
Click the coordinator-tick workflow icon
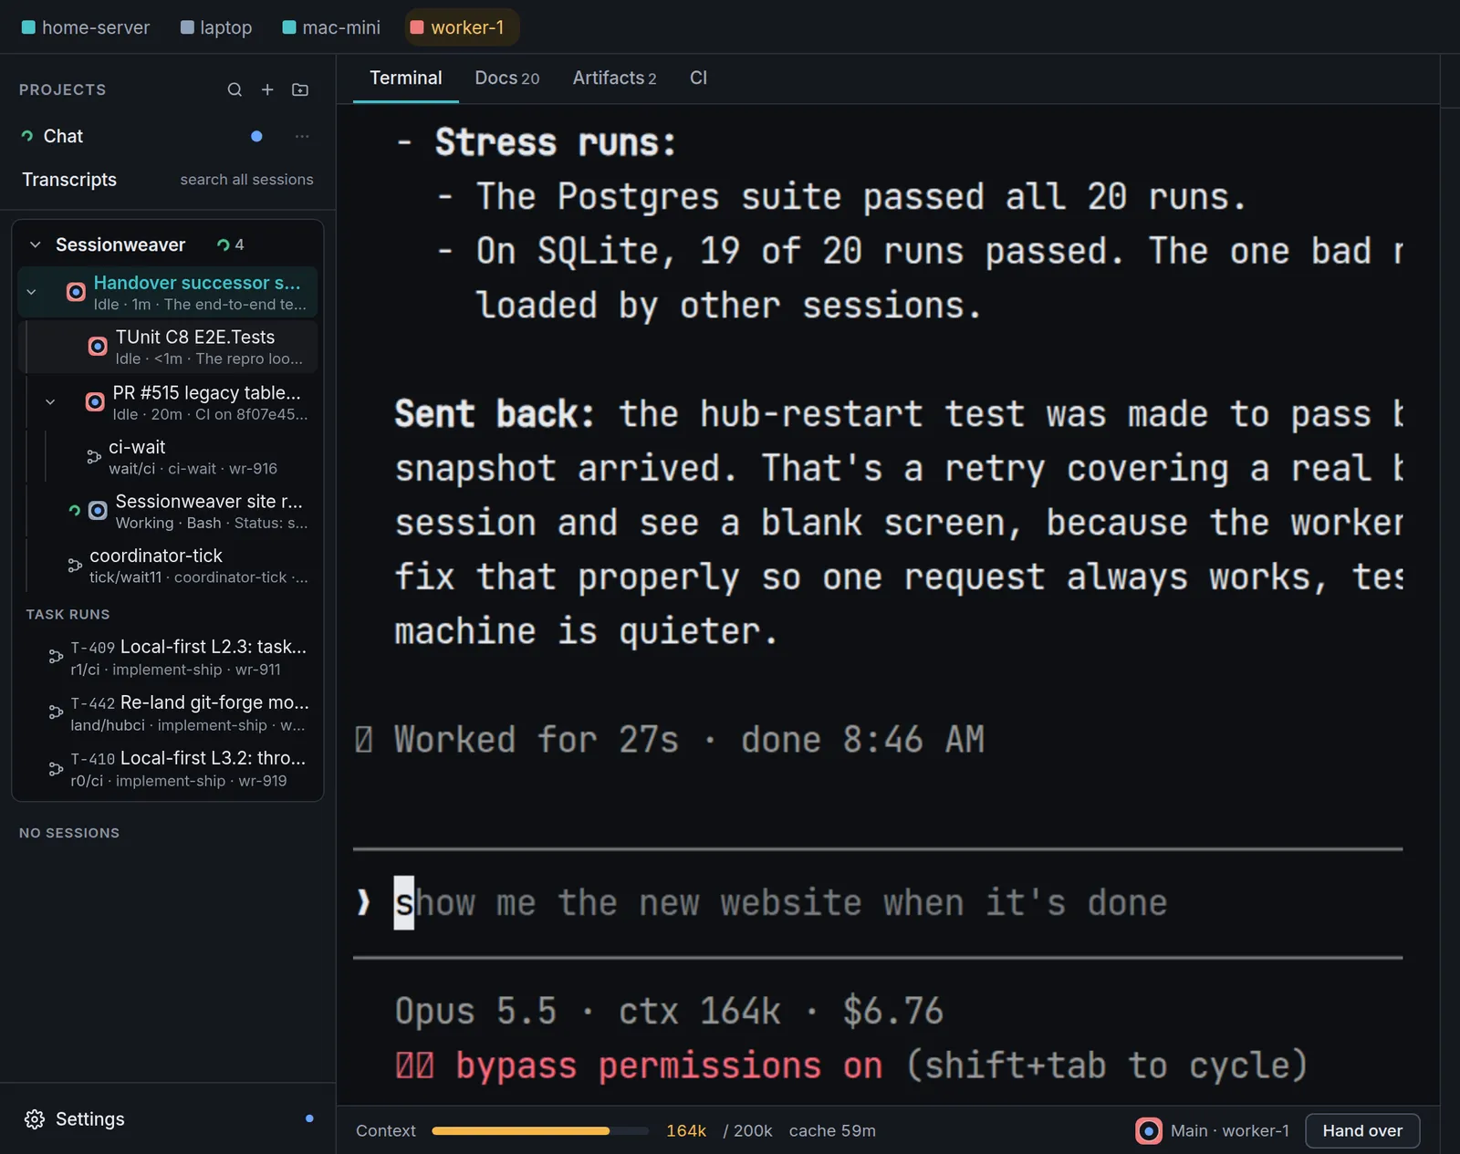pyautogui.click(x=75, y=566)
